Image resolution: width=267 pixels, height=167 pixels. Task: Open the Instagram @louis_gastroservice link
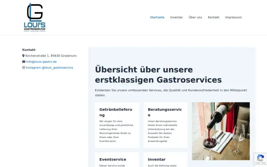[49, 68]
